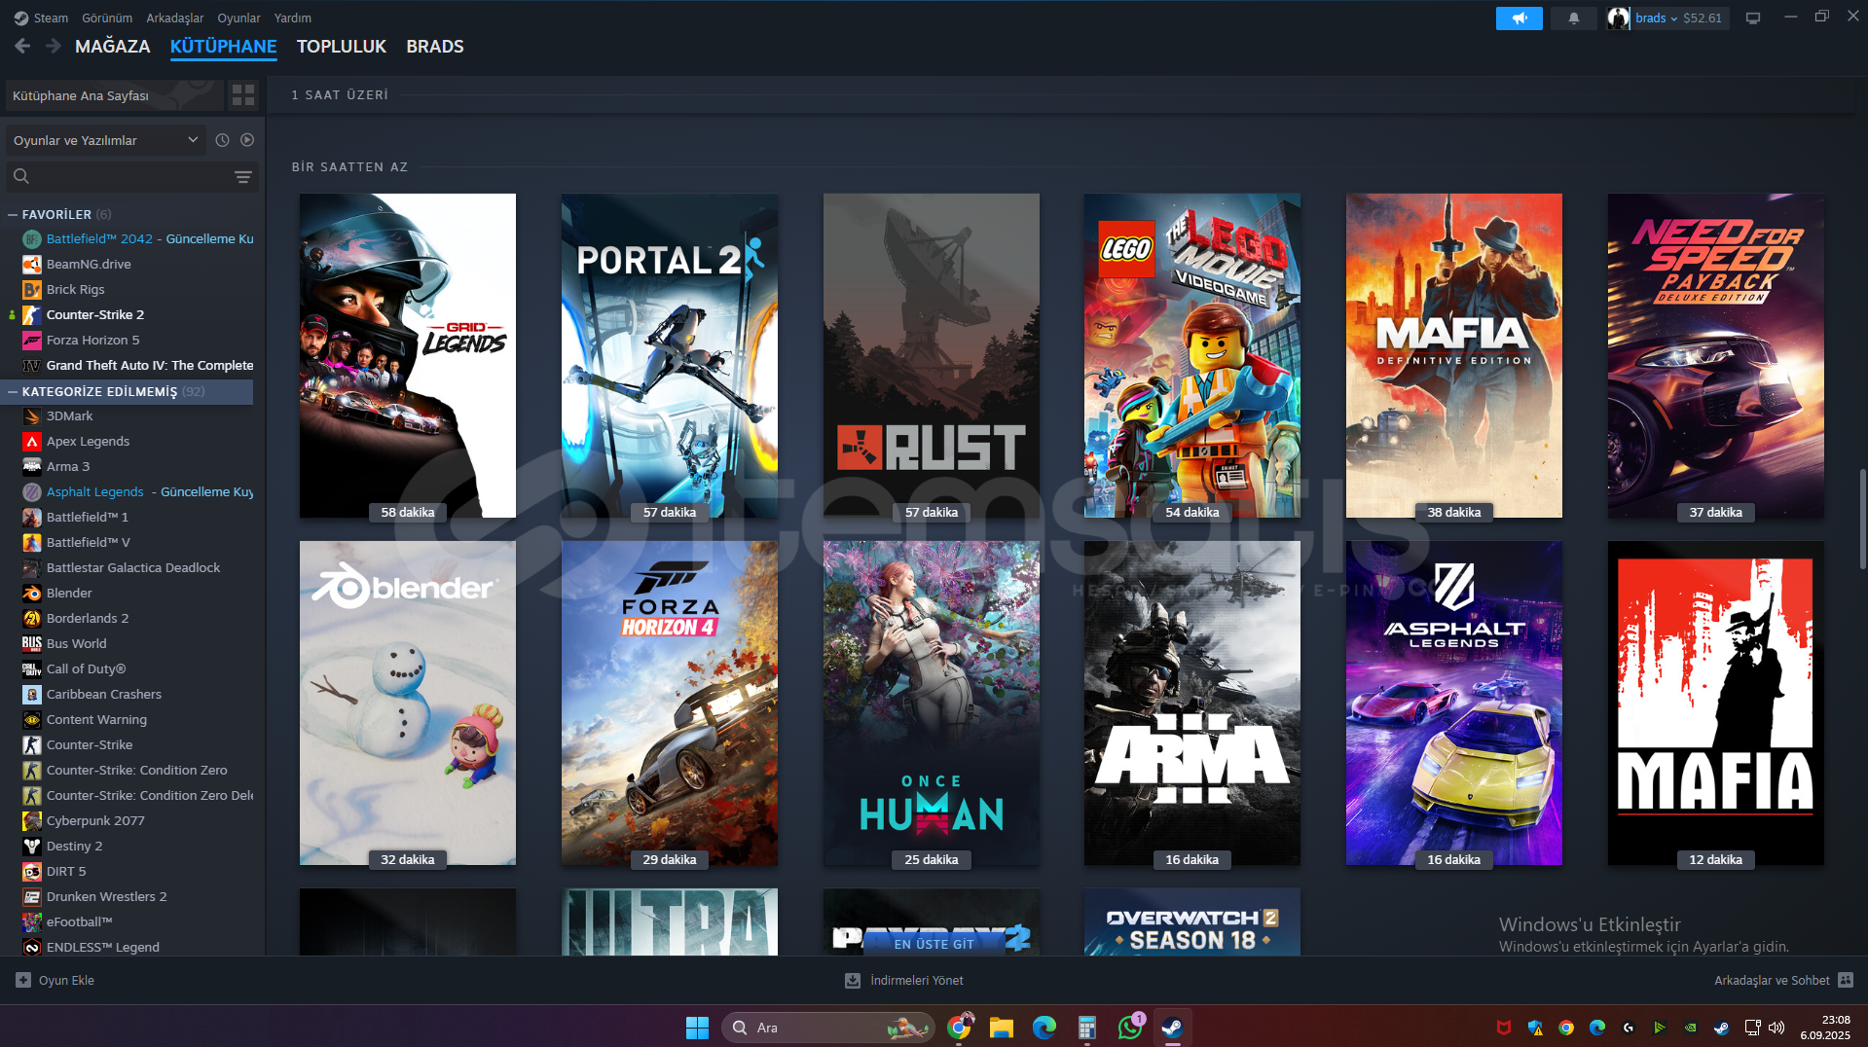
Task: Open the Forza Horizon 4 cover
Action: tap(670, 703)
